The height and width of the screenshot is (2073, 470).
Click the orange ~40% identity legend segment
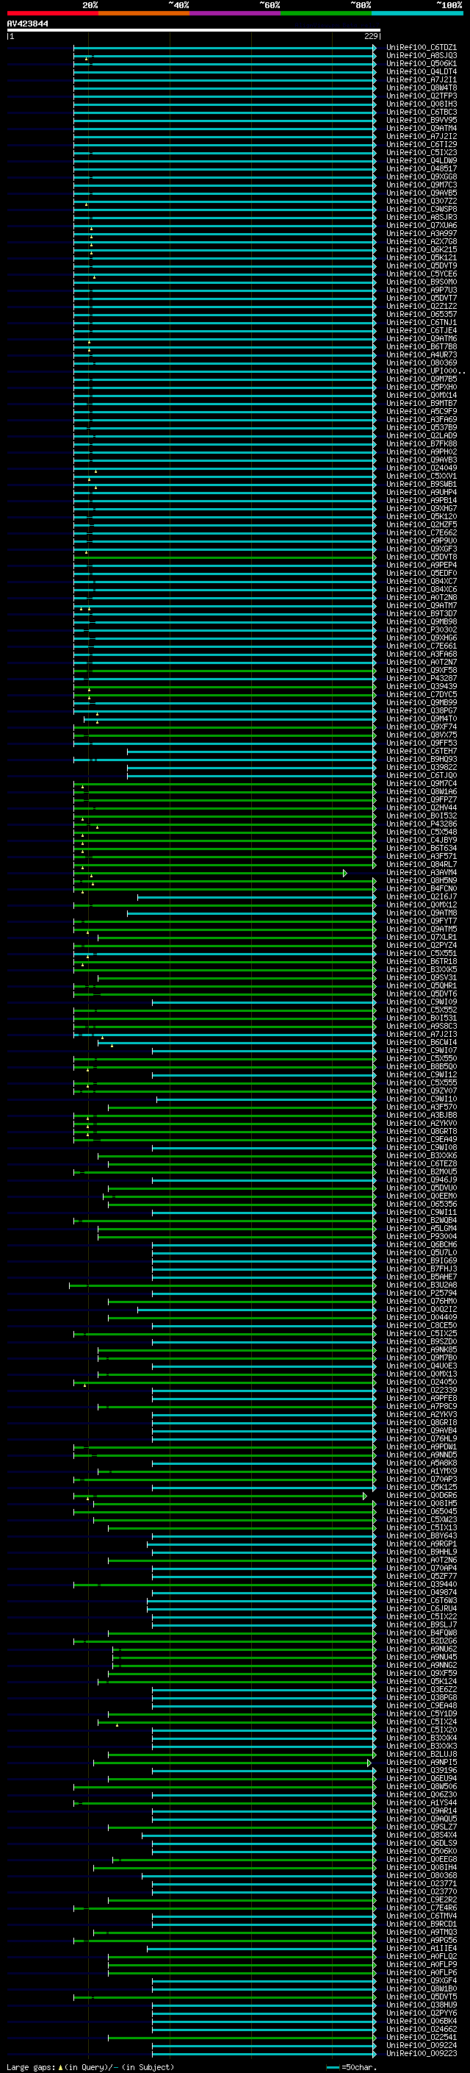[x=144, y=13]
